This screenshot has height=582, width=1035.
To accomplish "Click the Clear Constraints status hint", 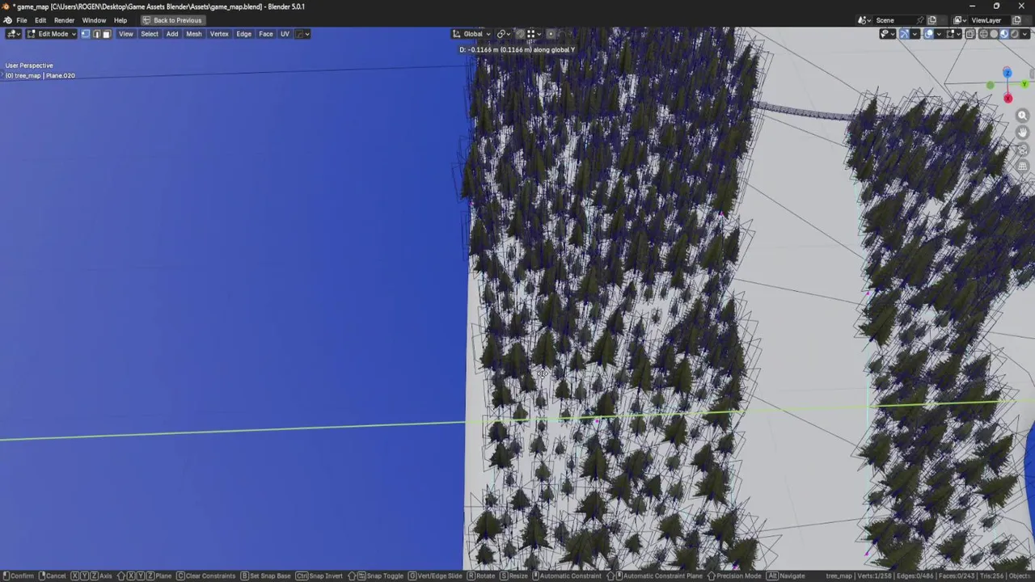I will tap(206, 576).
